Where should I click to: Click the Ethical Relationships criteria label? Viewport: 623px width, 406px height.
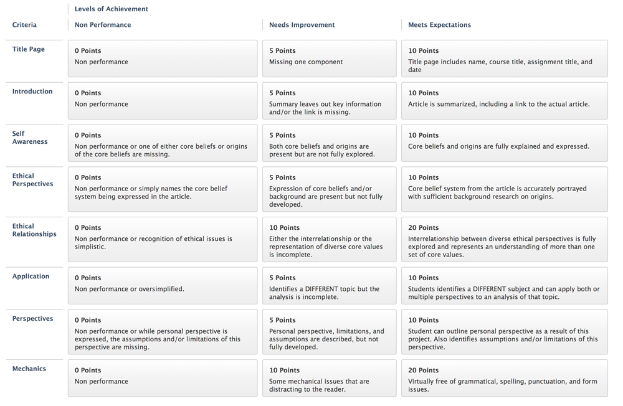click(34, 230)
